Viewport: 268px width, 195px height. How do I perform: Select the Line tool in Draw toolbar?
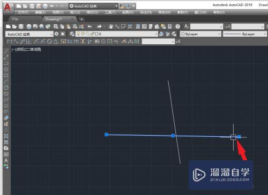6,51
